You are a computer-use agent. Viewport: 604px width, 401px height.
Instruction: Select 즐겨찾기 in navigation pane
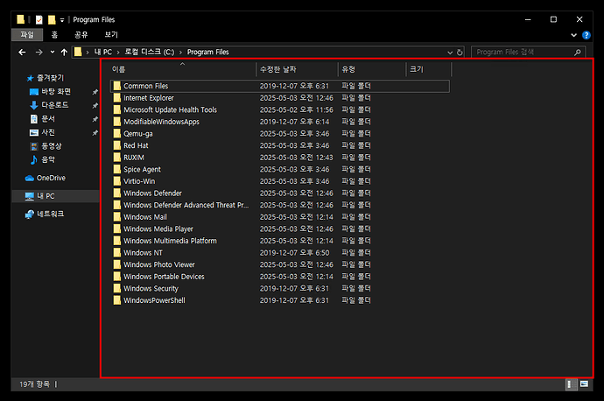tap(50, 78)
